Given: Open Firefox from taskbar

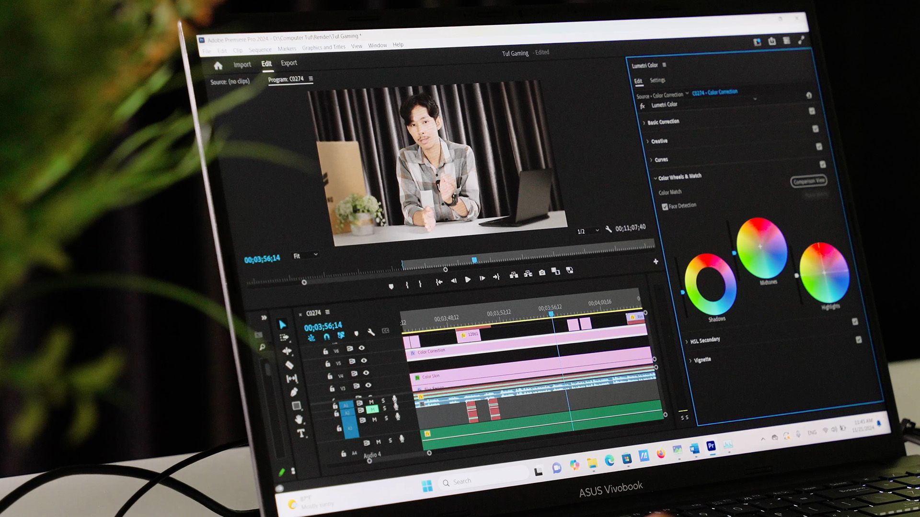Looking at the screenshot, I should point(661,453).
